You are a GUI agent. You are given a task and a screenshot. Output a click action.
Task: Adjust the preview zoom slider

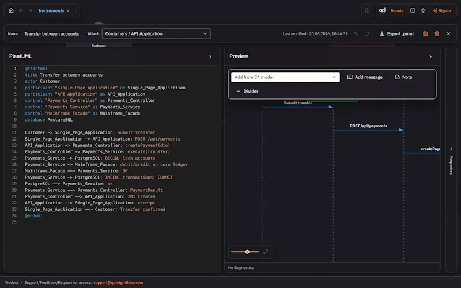[x=245, y=252]
